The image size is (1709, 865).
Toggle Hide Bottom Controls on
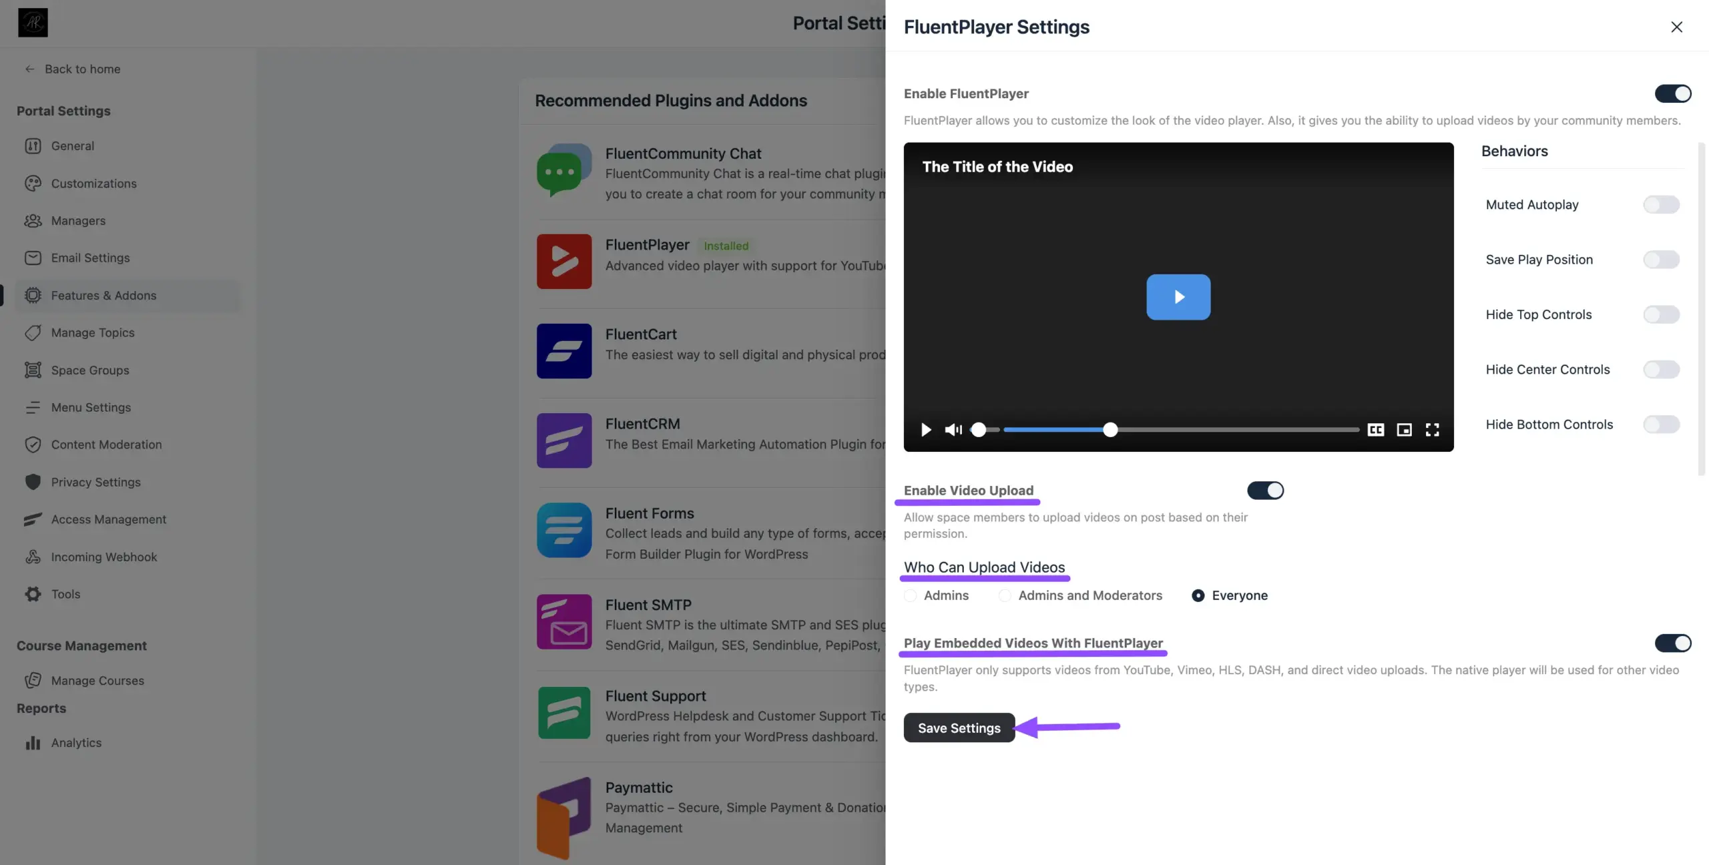coord(1660,424)
